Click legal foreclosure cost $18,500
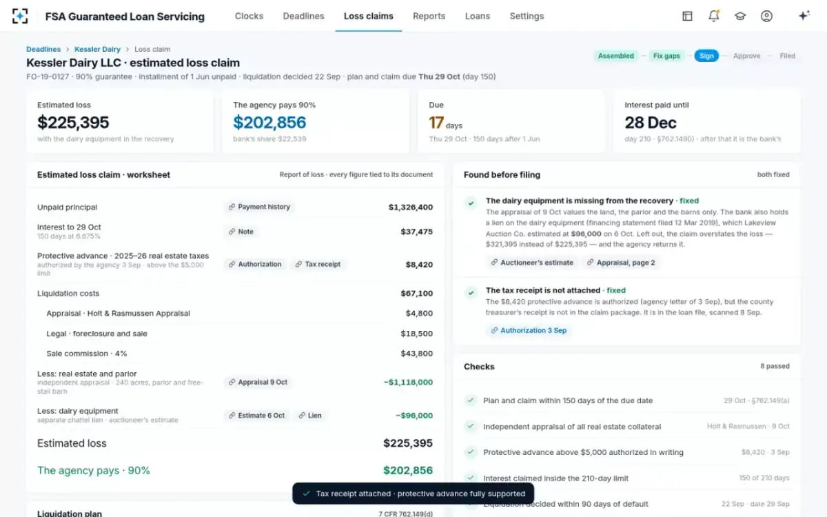 coord(416,333)
